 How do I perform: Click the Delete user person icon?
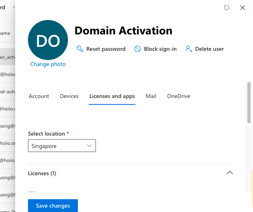(x=189, y=49)
